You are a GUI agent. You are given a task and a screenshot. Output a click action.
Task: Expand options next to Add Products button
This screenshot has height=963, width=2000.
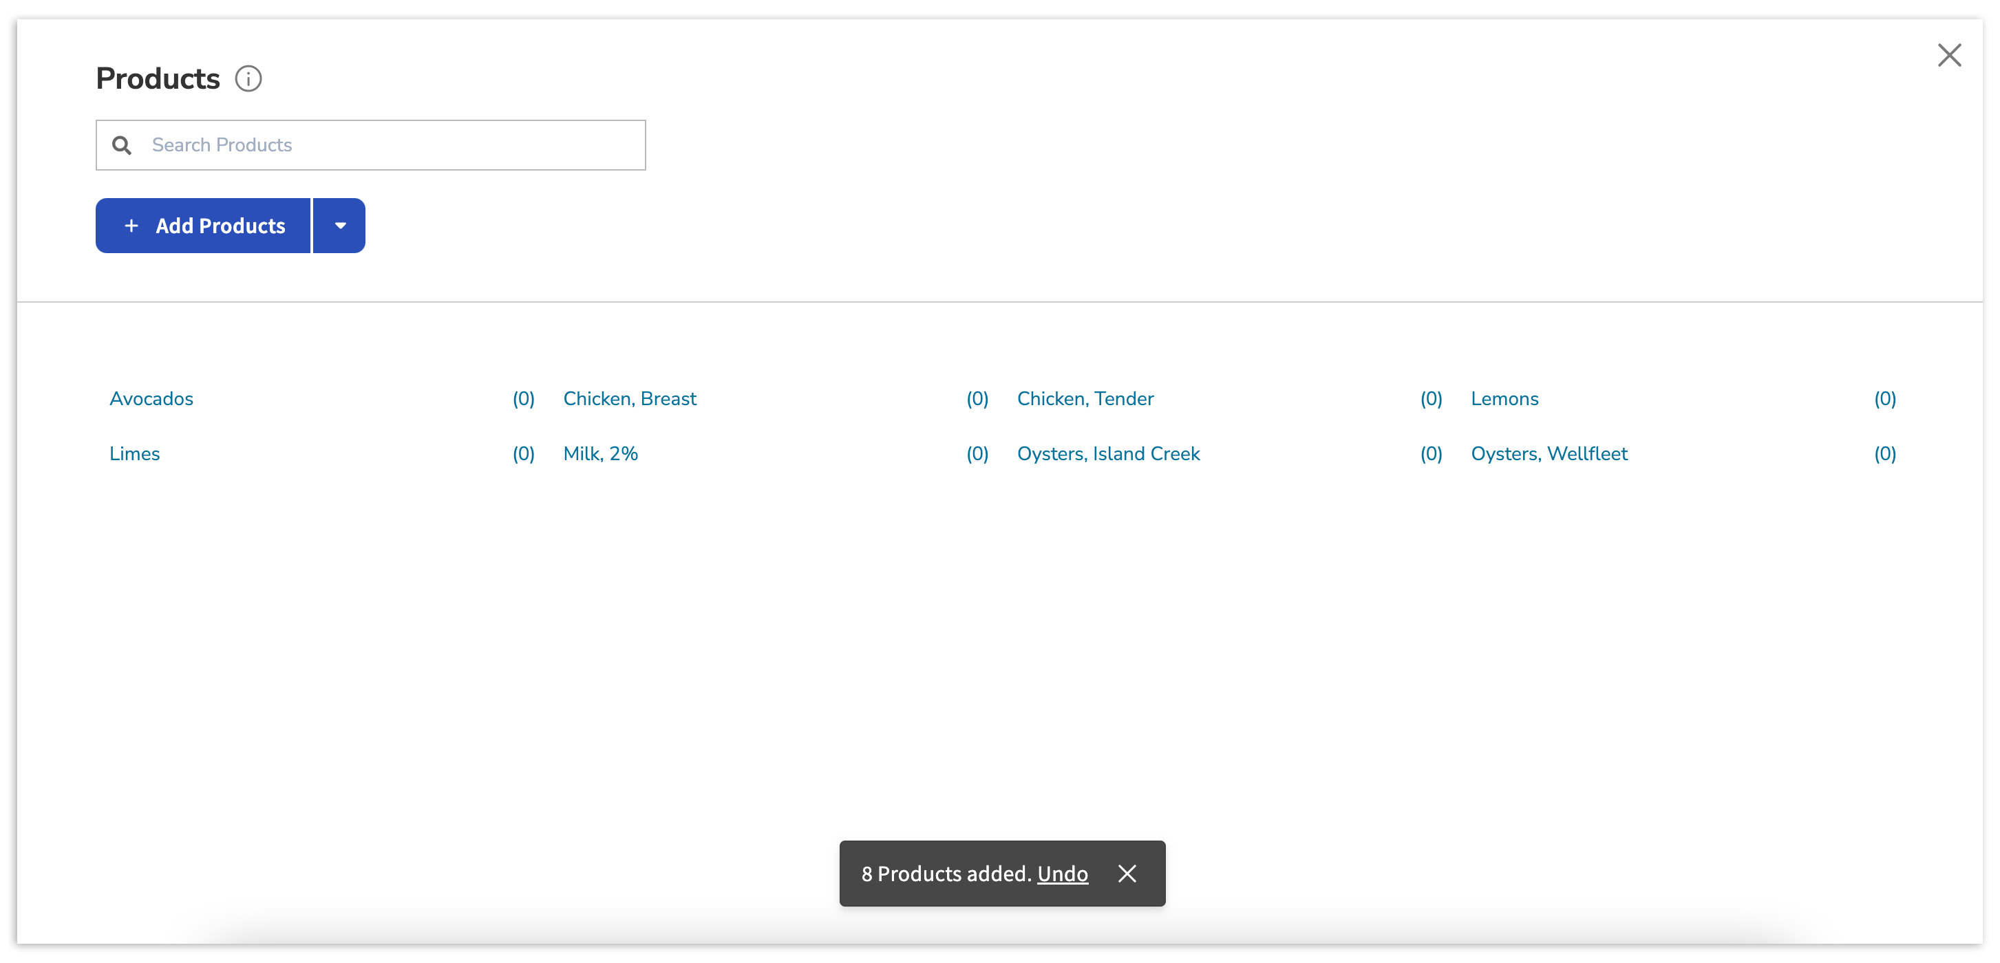point(339,226)
